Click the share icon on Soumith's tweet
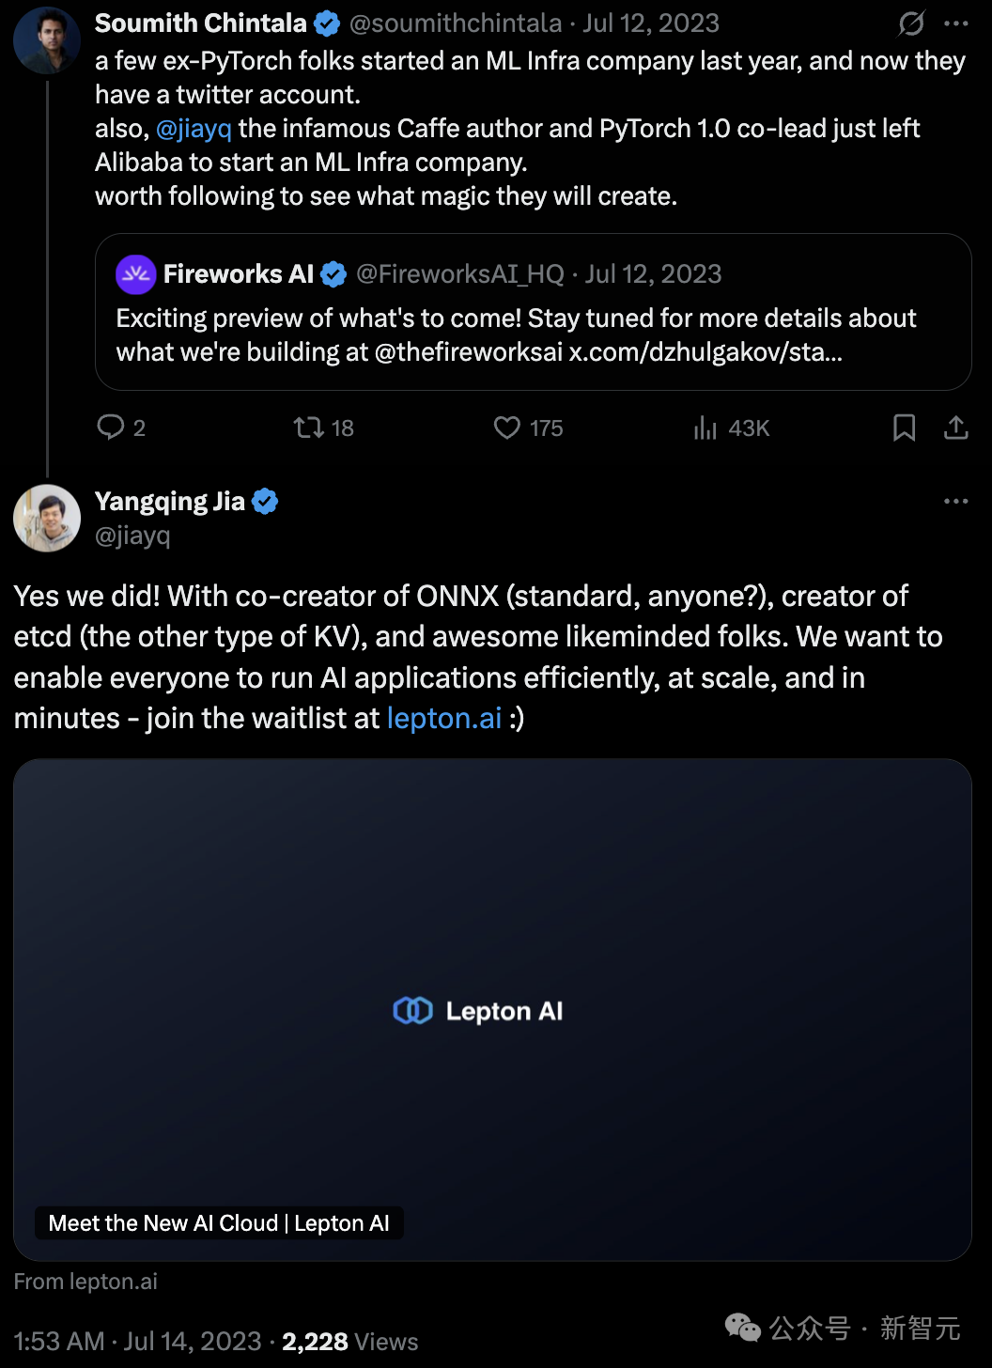 [955, 427]
